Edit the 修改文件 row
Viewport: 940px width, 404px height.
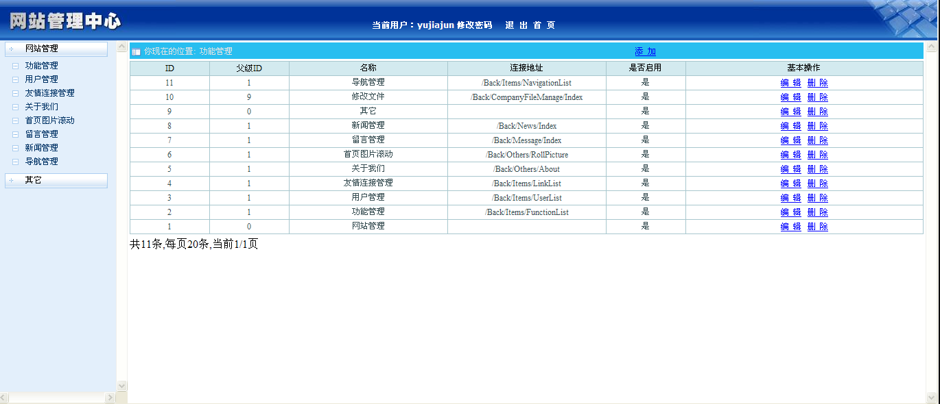click(790, 97)
